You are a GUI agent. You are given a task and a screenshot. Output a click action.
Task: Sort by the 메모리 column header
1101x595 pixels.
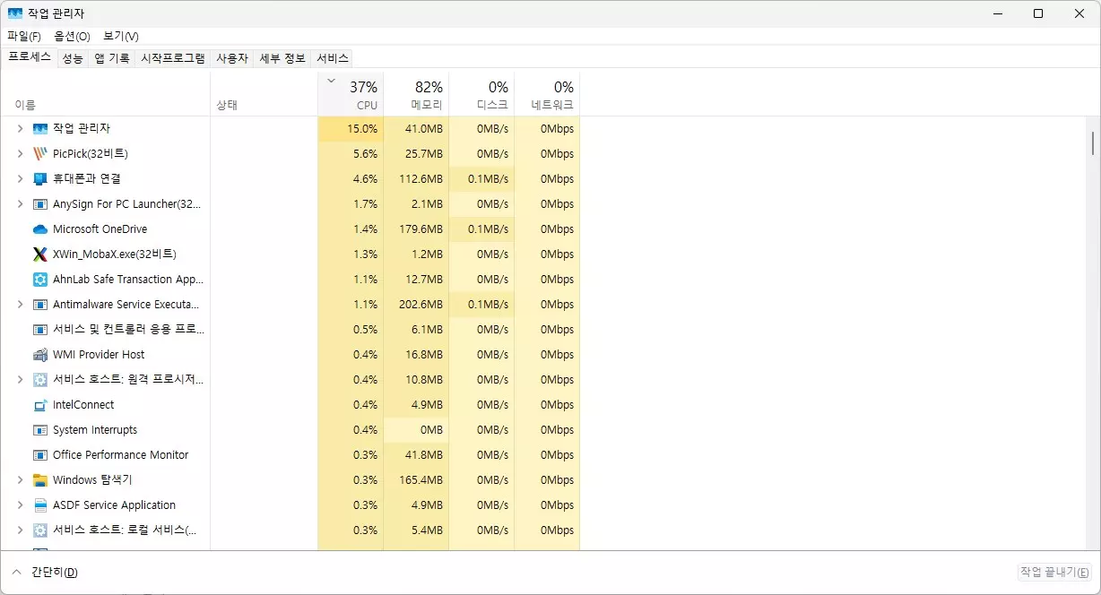(416, 94)
